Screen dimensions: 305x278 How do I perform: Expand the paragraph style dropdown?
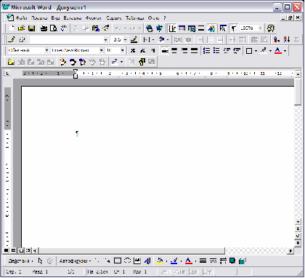46,50
